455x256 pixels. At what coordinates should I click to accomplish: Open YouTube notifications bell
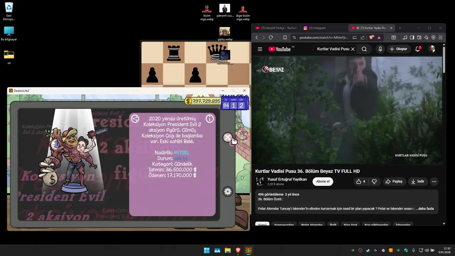418,49
